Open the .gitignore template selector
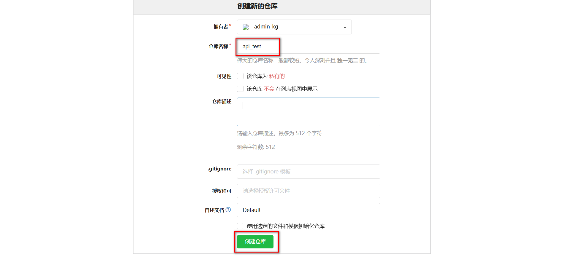The height and width of the screenshot is (257, 563). pyautogui.click(x=308, y=172)
